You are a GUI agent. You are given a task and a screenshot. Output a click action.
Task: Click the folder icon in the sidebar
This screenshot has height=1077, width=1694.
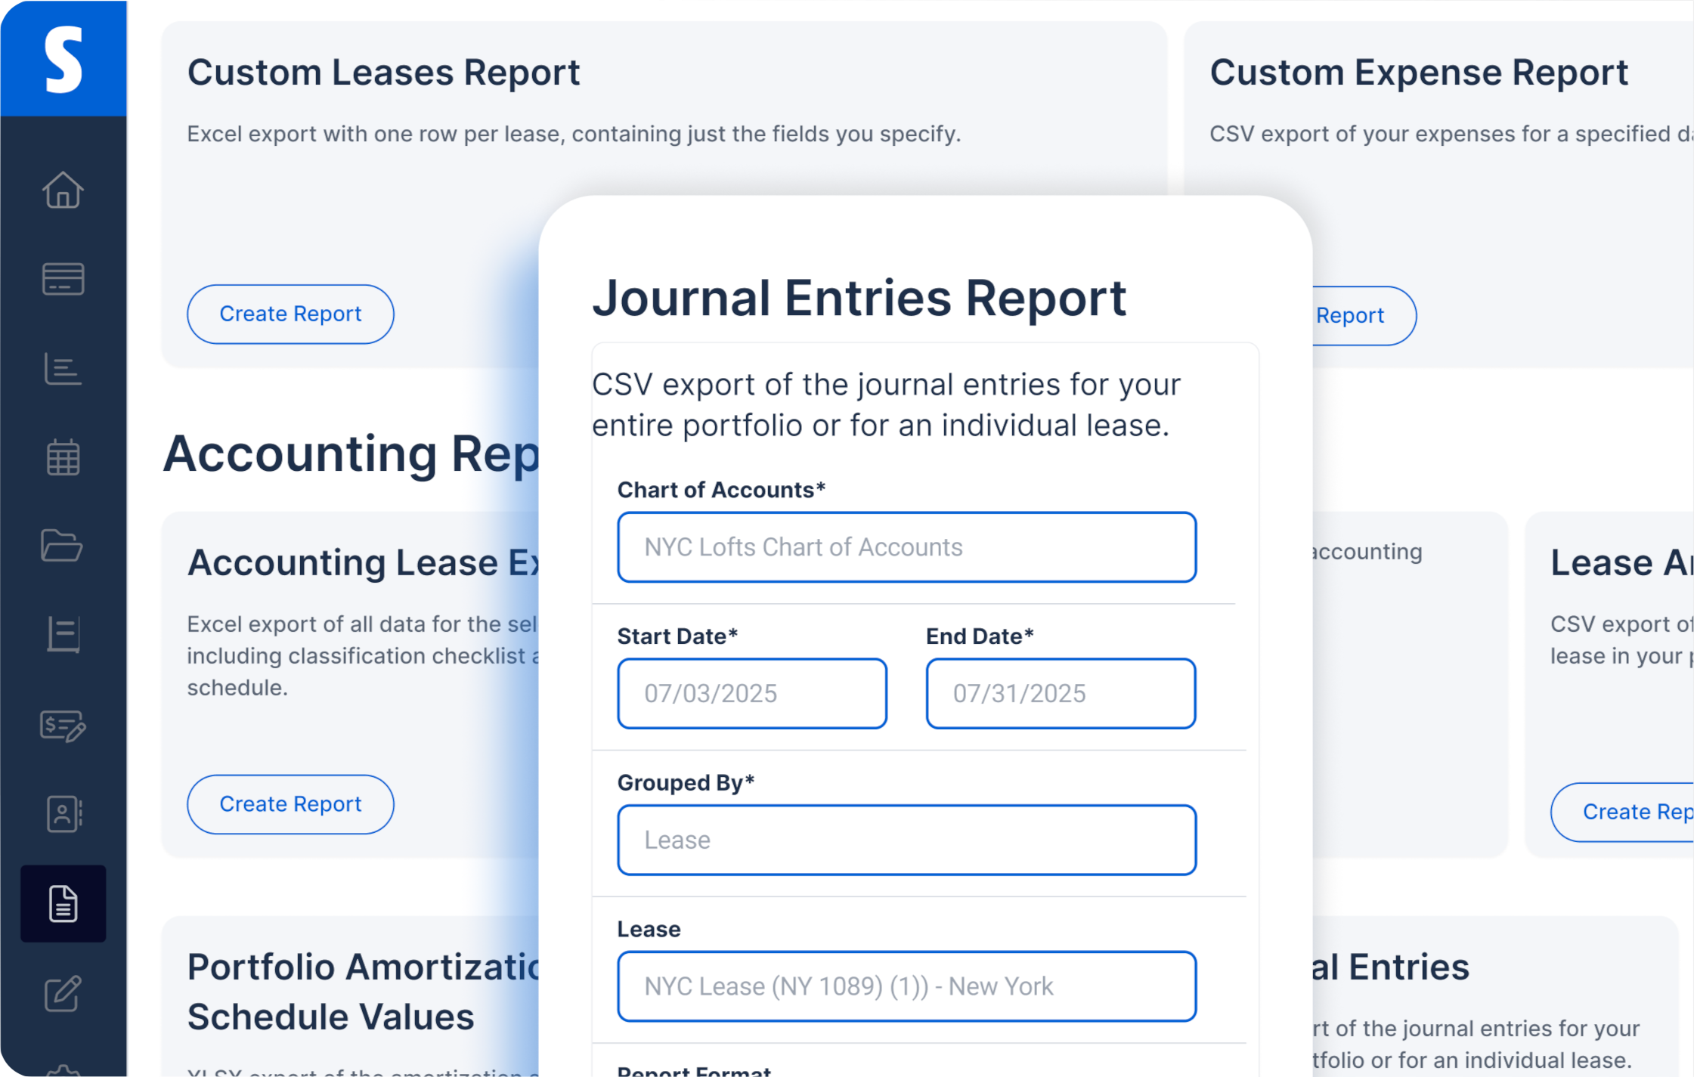[63, 546]
